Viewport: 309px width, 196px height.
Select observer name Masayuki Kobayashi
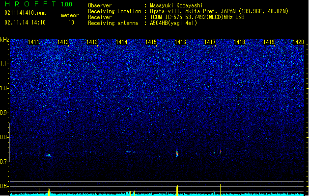pyautogui.click(x=176, y=5)
